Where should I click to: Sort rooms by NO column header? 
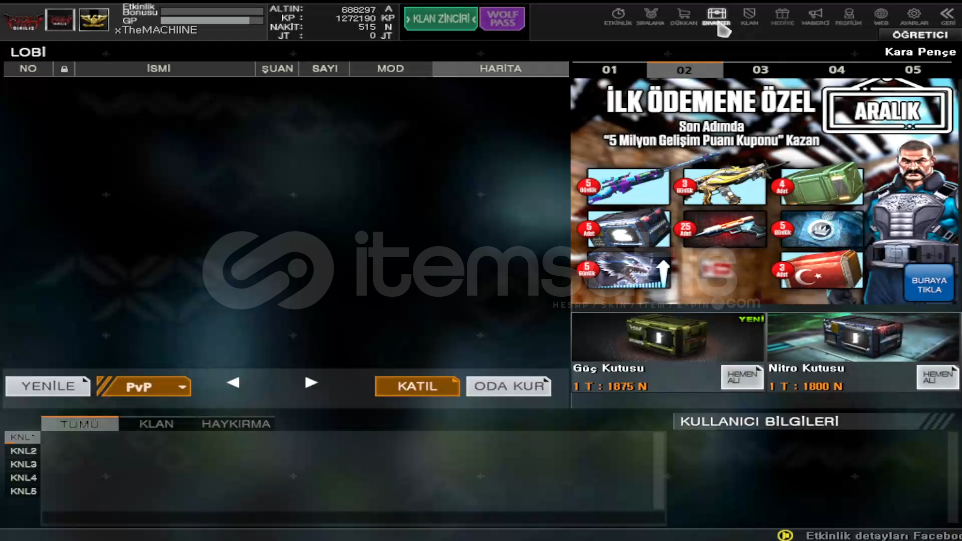[x=28, y=69]
